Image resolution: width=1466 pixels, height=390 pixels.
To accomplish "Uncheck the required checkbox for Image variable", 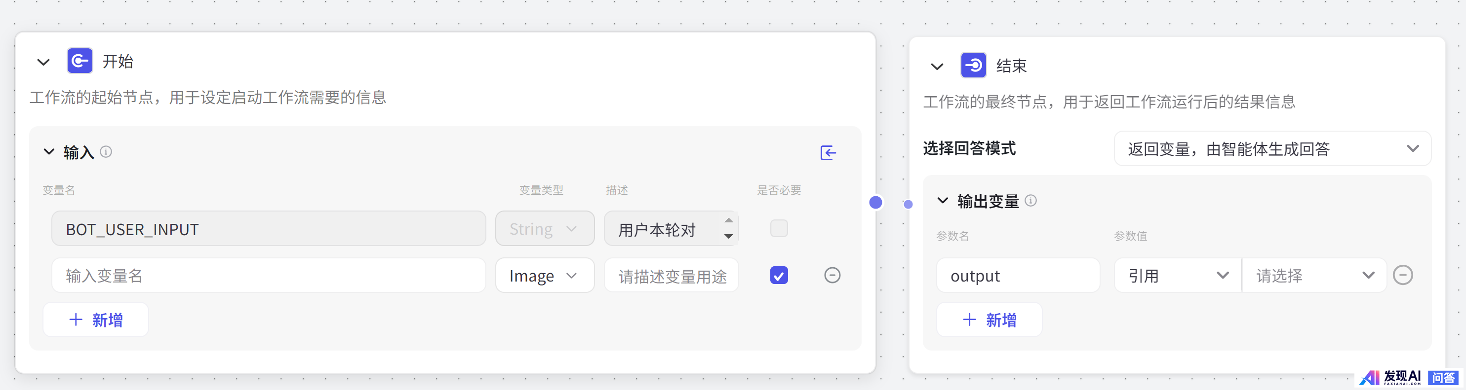I will coord(779,276).
